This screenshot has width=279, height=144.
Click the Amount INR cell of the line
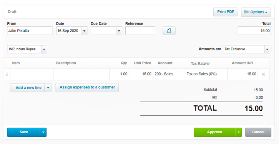243,74
